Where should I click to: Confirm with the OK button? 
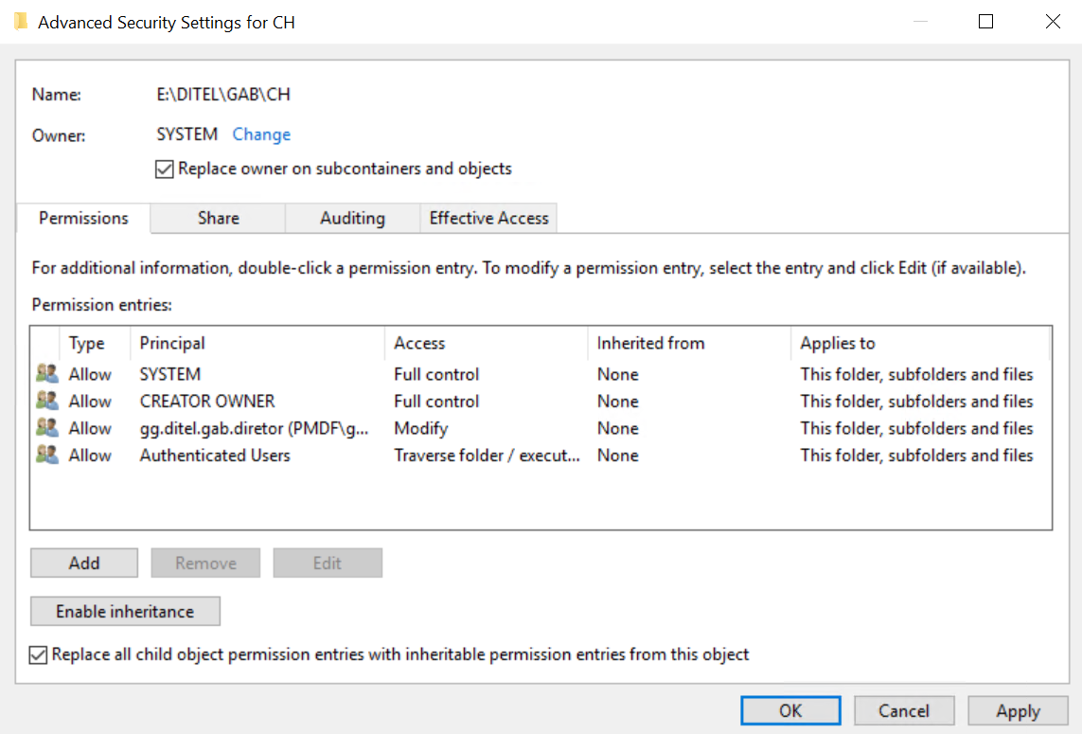pyautogui.click(x=790, y=710)
